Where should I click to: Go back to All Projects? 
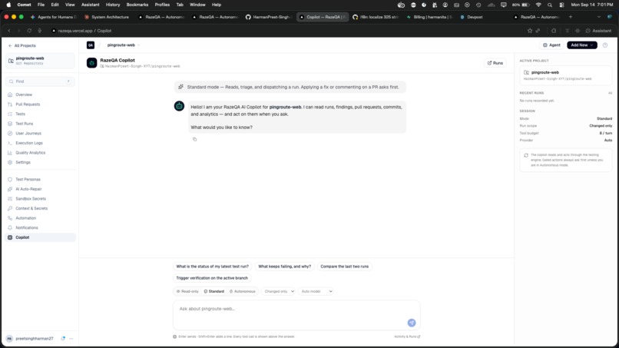(x=22, y=46)
